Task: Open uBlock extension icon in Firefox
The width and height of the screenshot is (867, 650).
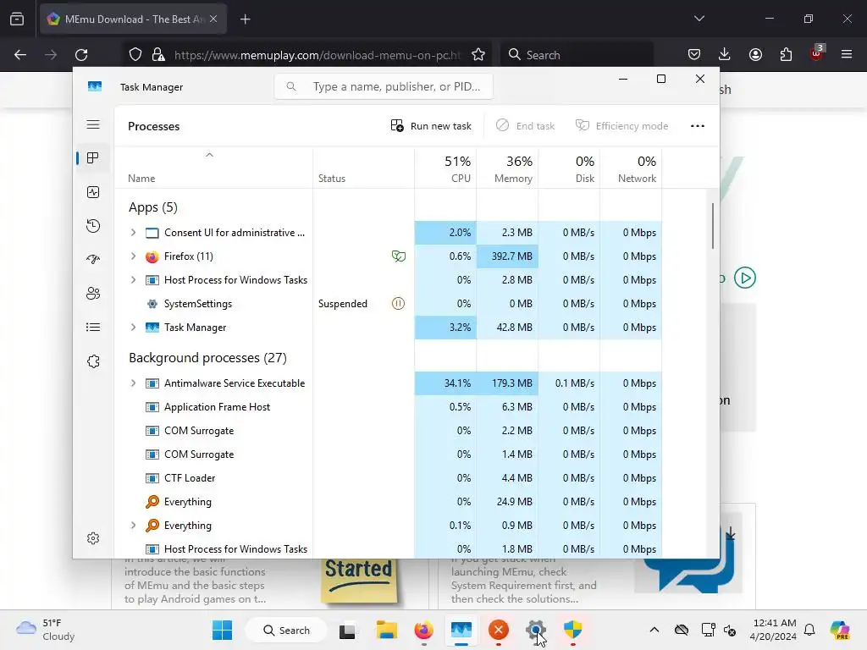Action: [817, 53]
